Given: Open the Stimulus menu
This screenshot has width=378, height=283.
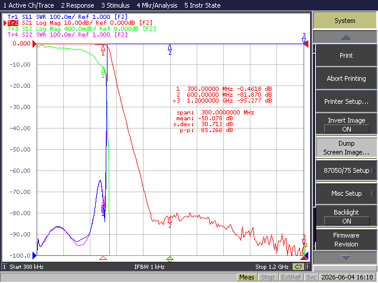Looking at the screenshot, I should point(115,5).
